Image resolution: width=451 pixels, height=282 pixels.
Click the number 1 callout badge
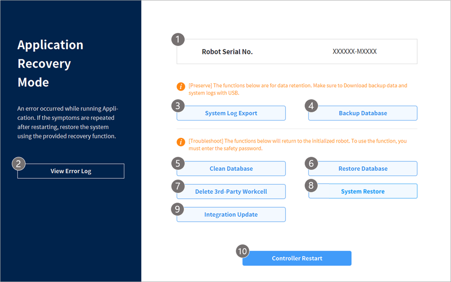tap(178, 39)
